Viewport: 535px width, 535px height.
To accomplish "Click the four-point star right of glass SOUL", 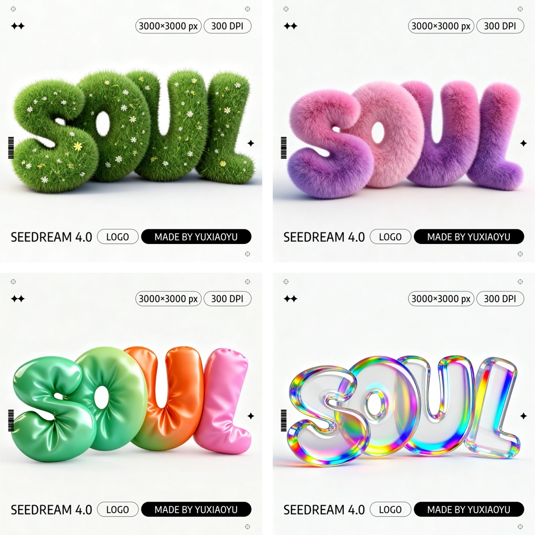I will pos(523,416).
